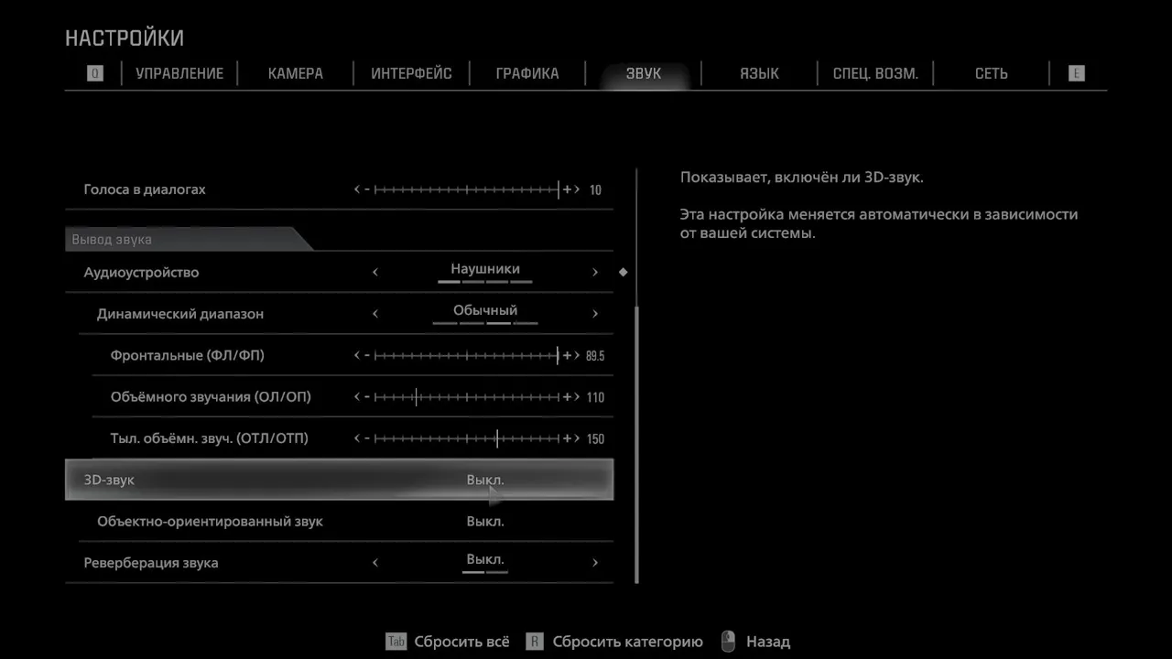Select the Аудиоустройство row label

point(141,272)
